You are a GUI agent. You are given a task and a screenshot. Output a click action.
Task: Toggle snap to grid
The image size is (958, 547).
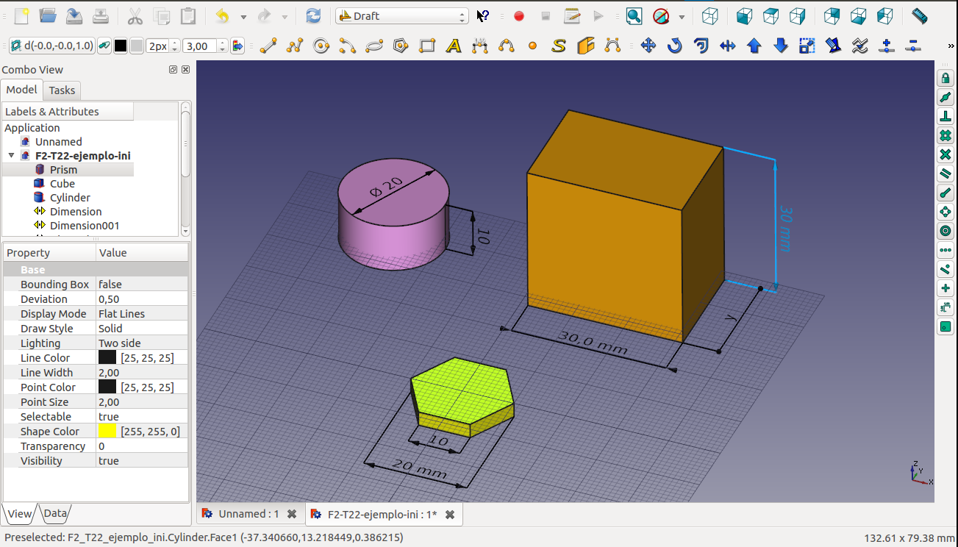pyautogui.click(x=946, y=135)
